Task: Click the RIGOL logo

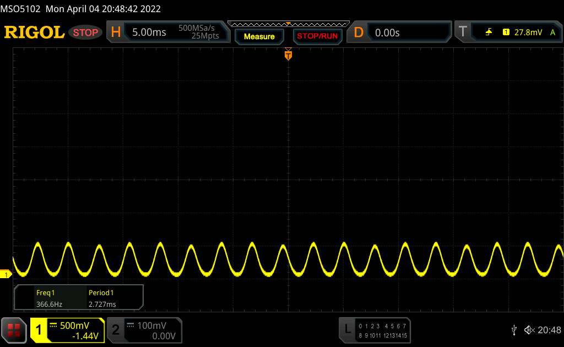Action: (x=34, y=32)
